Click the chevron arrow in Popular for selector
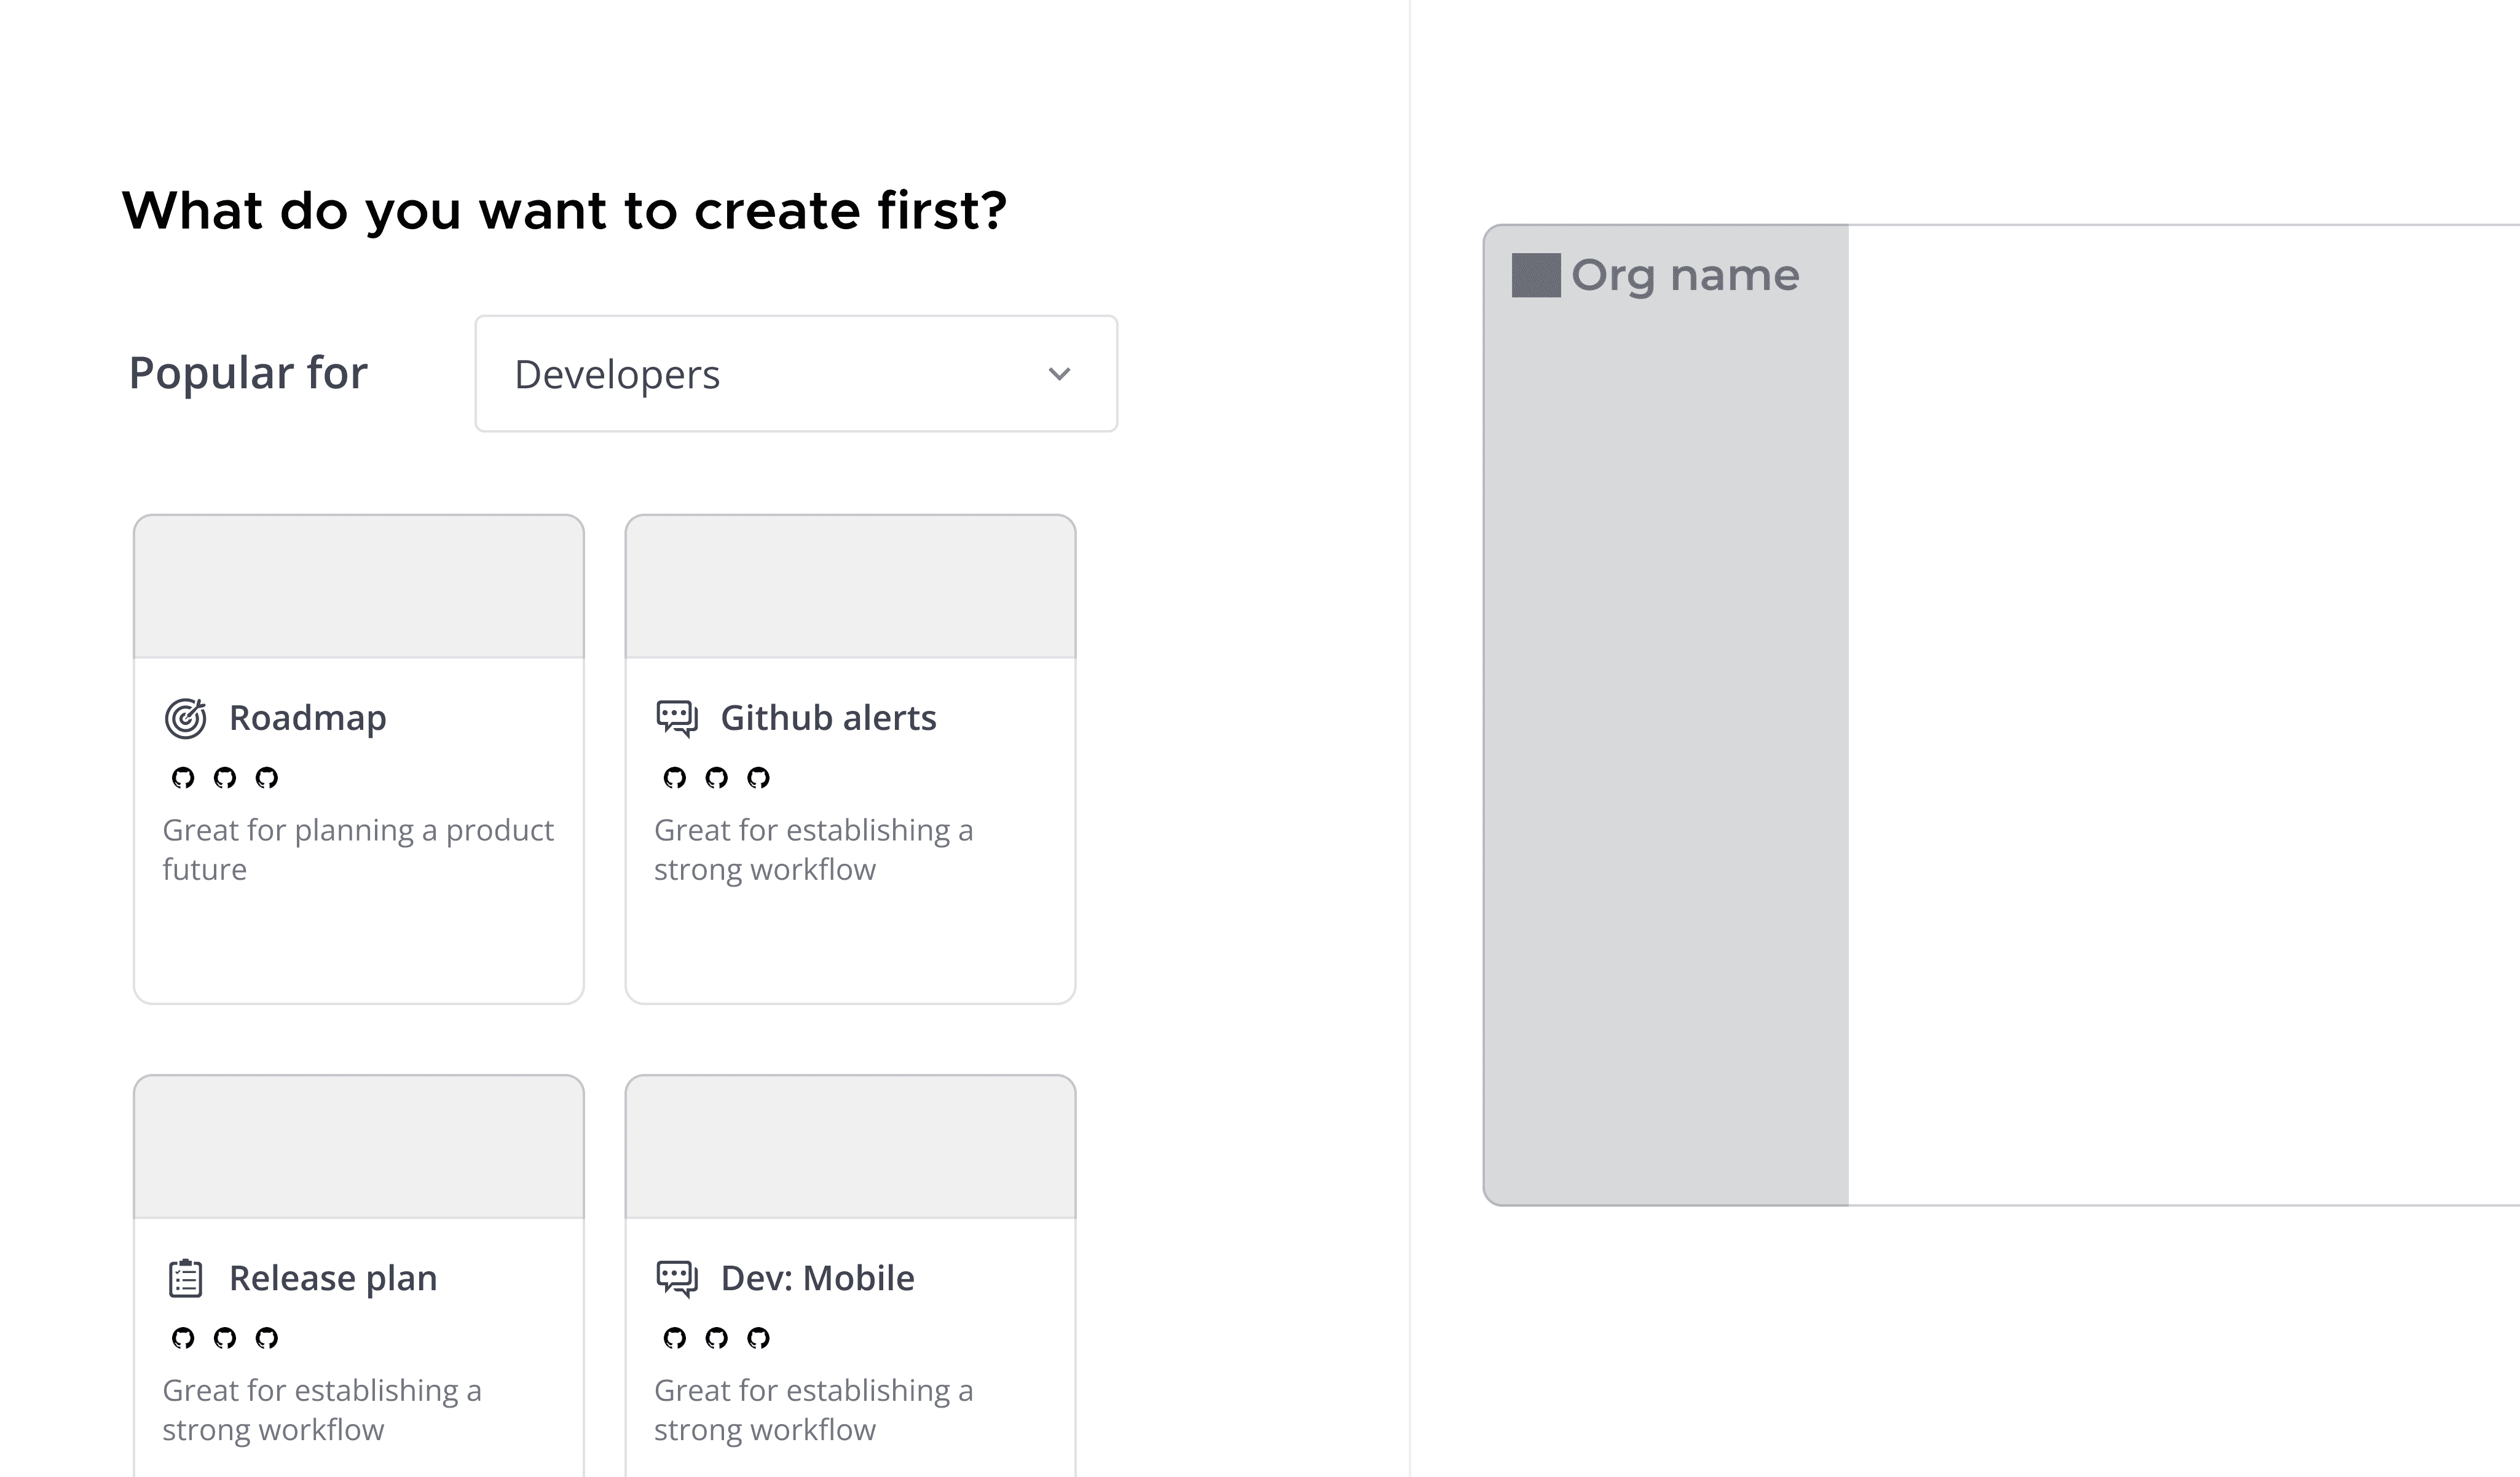2520x1477 pixels. (1059, 374)
